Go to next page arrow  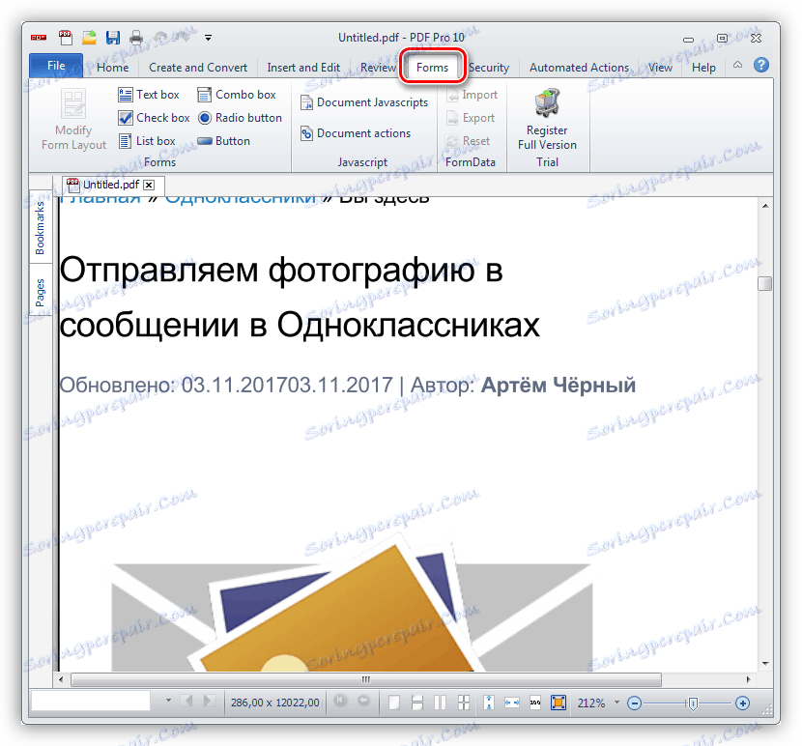208,701
